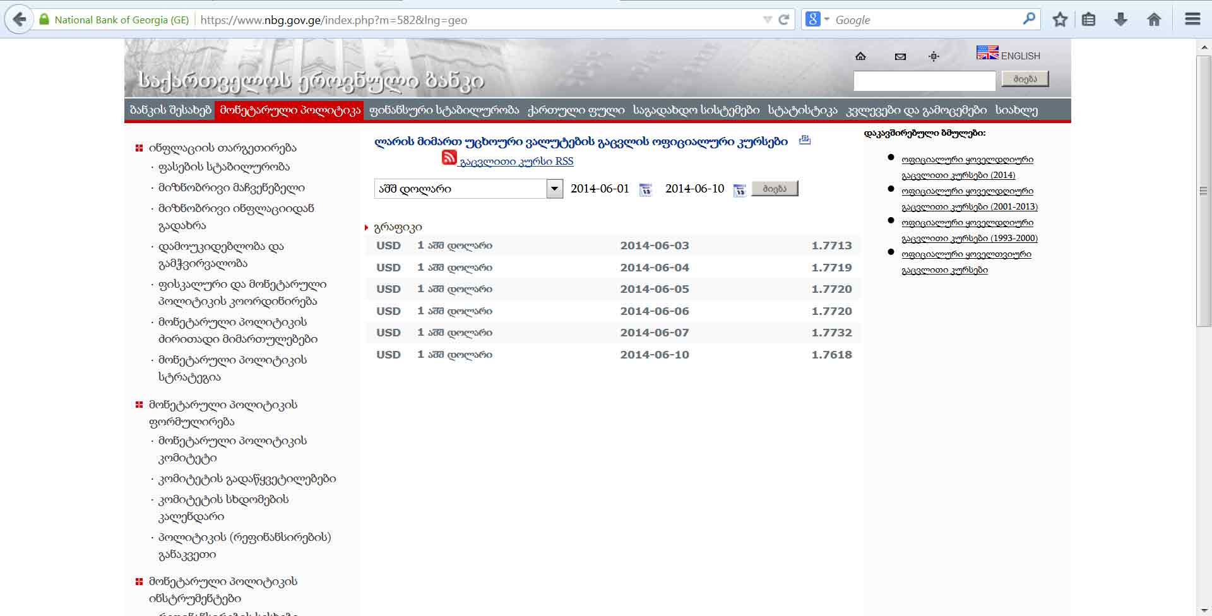Bookmark this page with the star icon
Viewport: 1212px width, 616px height.
1060,20
